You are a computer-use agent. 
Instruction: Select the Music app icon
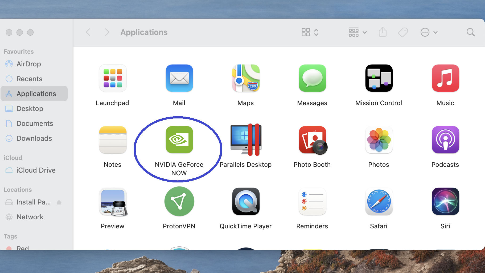[445, 78]
